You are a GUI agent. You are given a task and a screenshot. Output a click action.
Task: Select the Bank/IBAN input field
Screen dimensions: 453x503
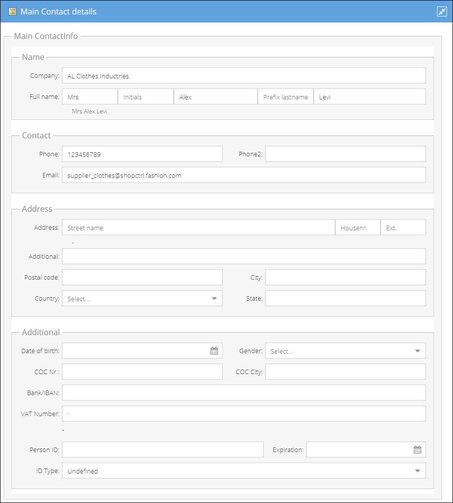pos(244,393)
